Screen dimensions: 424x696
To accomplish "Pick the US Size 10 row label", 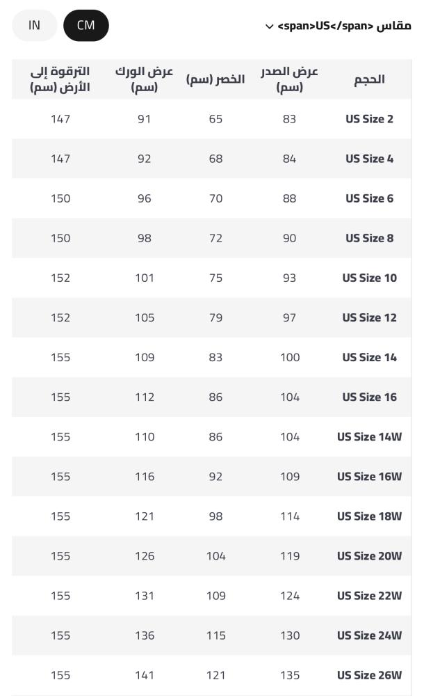I will pyautogui.click(x=369, y=278).
